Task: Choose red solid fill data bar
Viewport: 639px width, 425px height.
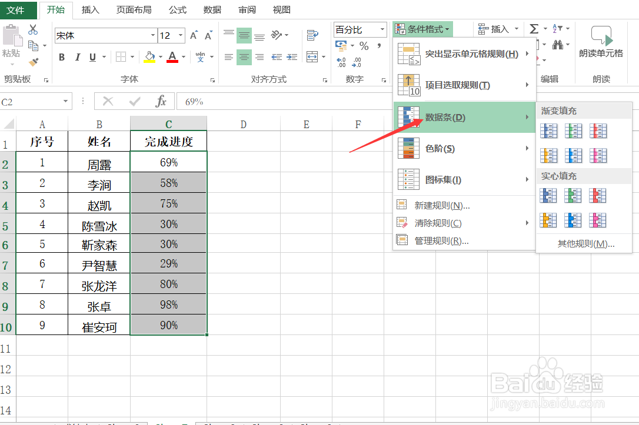Action: (x=597, y=195)
